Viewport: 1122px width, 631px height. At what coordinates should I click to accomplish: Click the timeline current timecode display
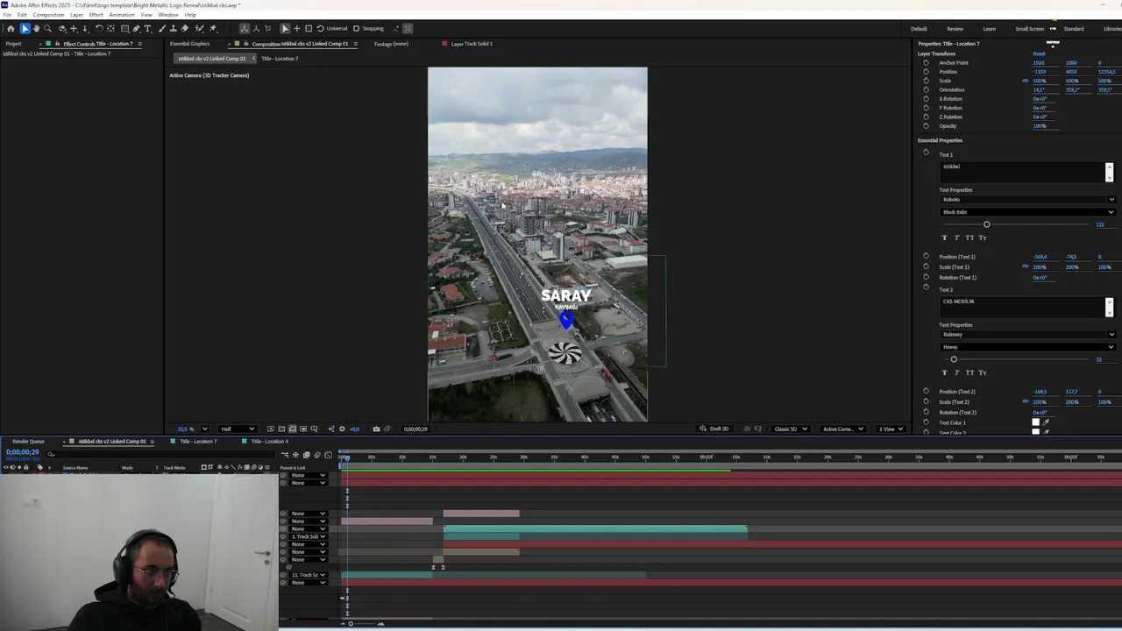click(22, 452)
